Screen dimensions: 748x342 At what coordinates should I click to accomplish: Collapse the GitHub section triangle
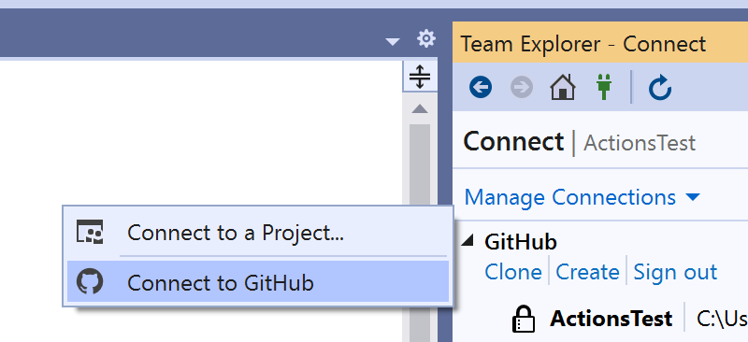pos(468,241)
